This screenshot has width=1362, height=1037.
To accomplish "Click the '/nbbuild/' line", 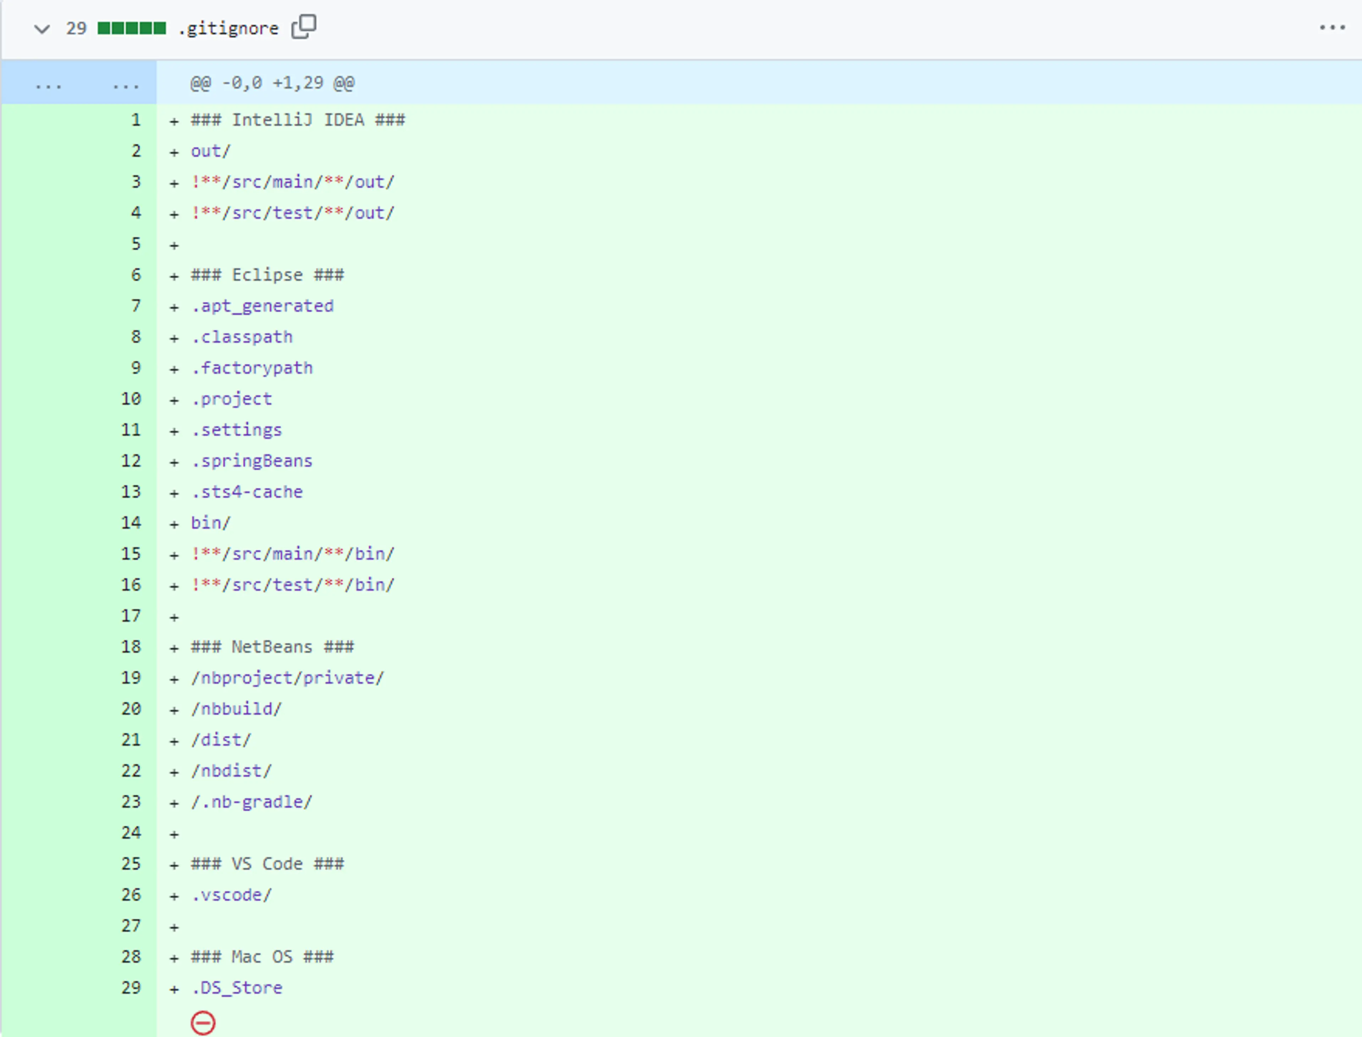I will coord(236,708).
